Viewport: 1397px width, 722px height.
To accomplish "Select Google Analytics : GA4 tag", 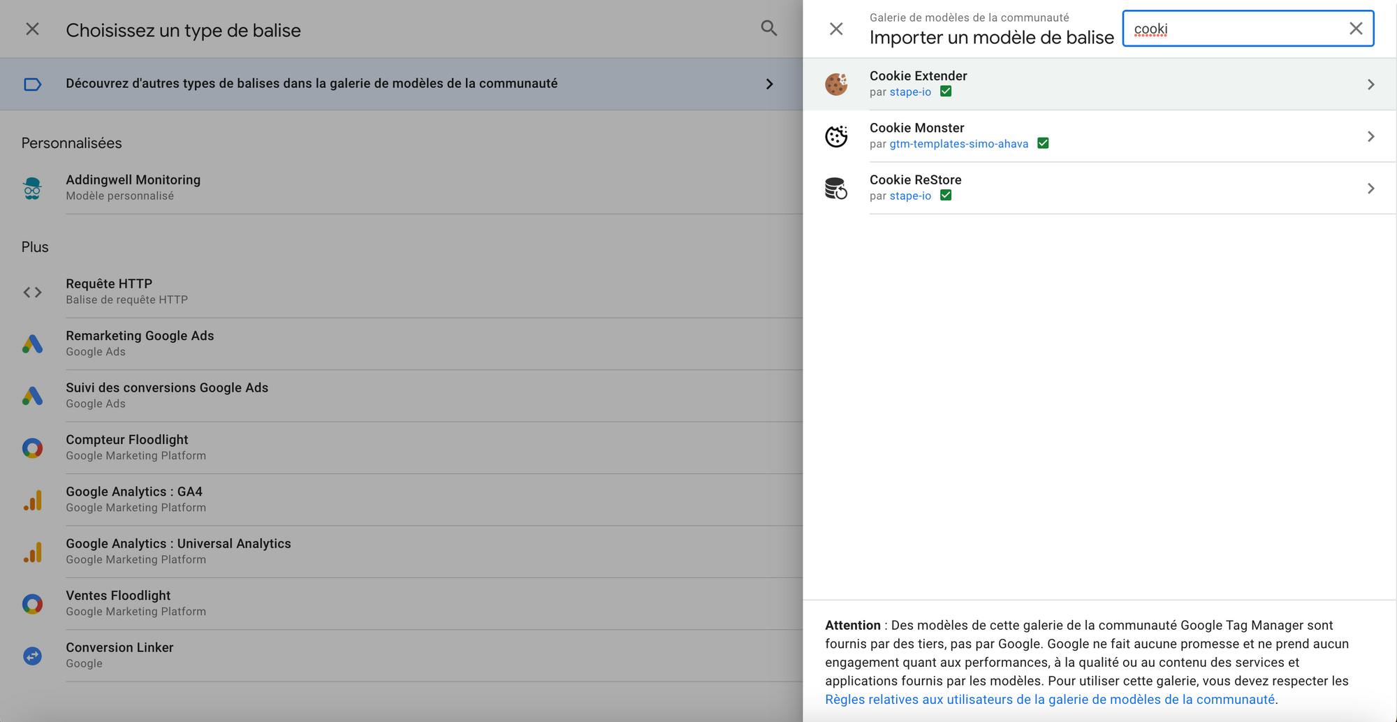I will tap(401, 500).
